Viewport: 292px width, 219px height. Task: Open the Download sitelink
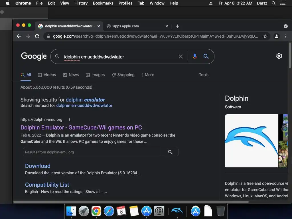[x=38, y=166]
